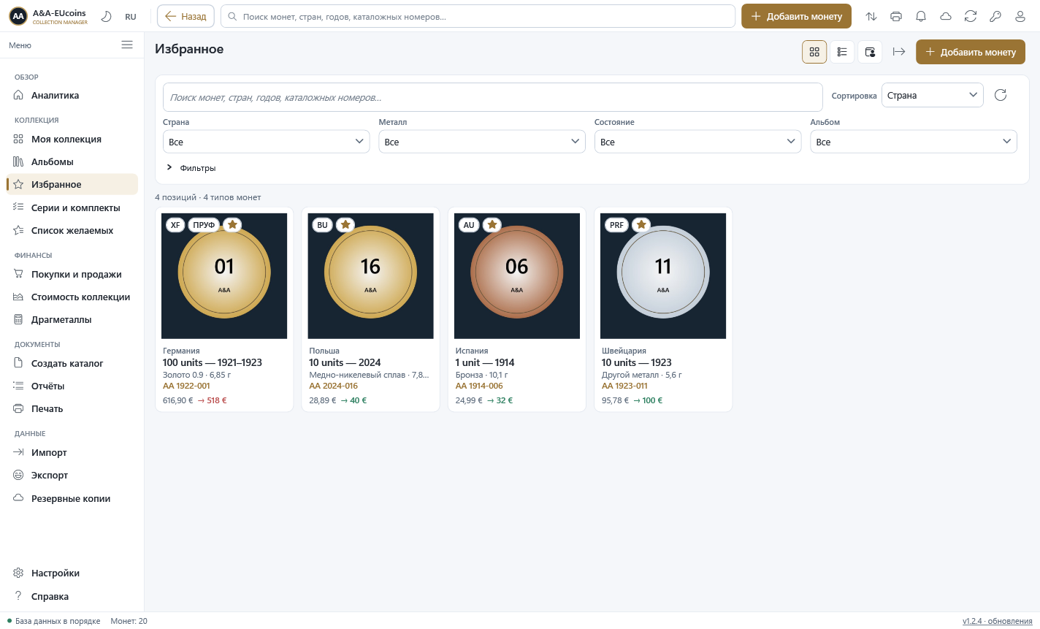Image resolution: width=1040 pixels, height=629 pixels.
Task: Click the favorites search field
Action: [493, 97]
